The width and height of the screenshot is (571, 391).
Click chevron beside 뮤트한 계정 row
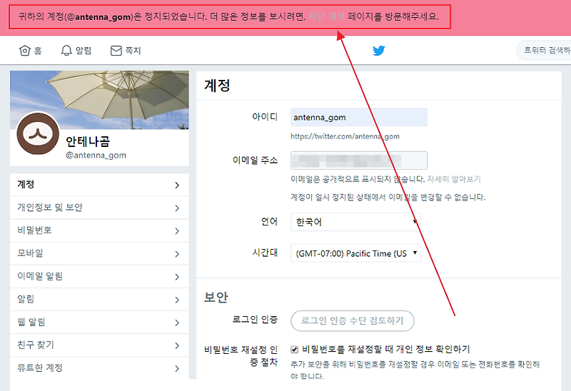click(177, 369)
